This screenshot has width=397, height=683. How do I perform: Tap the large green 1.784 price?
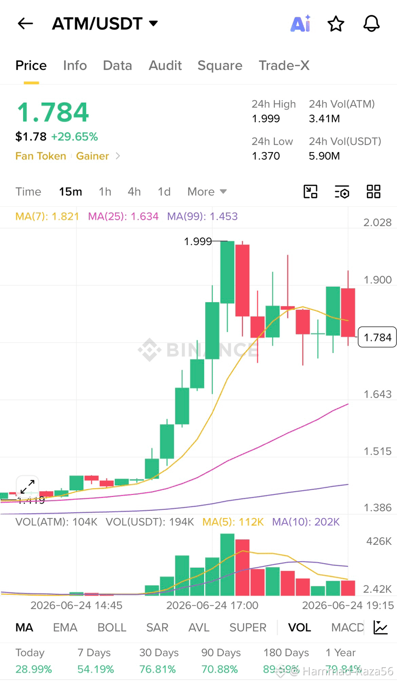(x=53, y=112)
